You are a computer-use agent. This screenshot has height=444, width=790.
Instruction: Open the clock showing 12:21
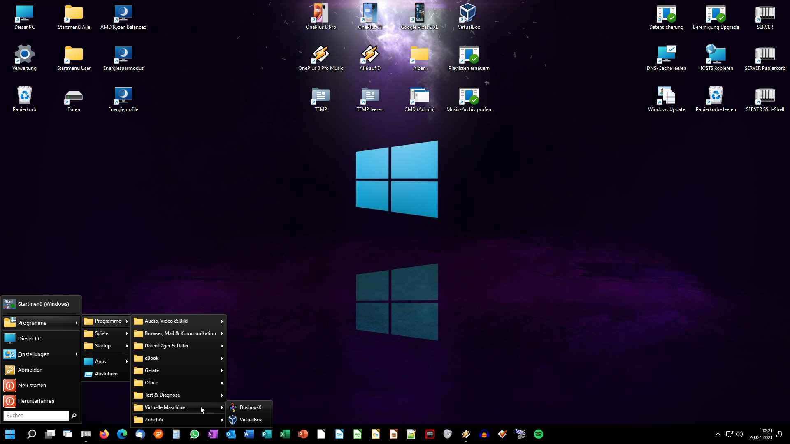pos(761,434)
